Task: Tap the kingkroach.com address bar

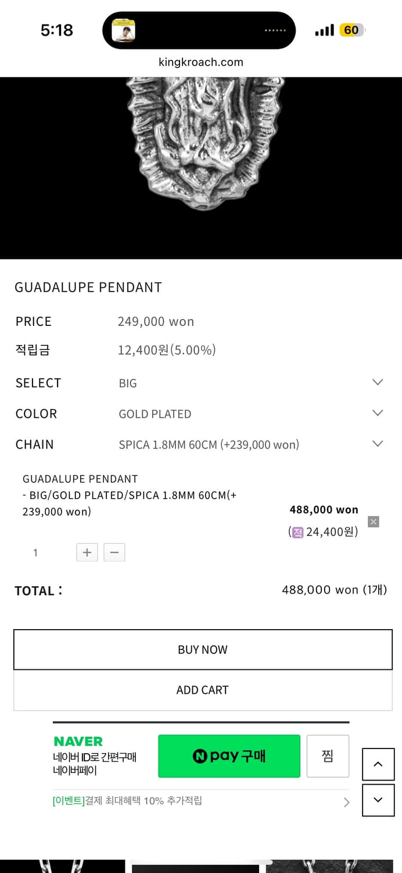Action: [201, 62]
